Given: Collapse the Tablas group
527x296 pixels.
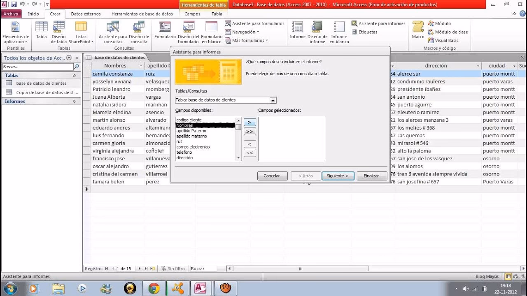Looking at the screenshot, I should coord(75,76).
